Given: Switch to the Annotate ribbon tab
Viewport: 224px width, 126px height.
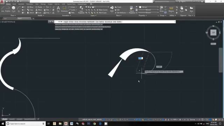Looking at the screenshot, I should click(21, 4).
